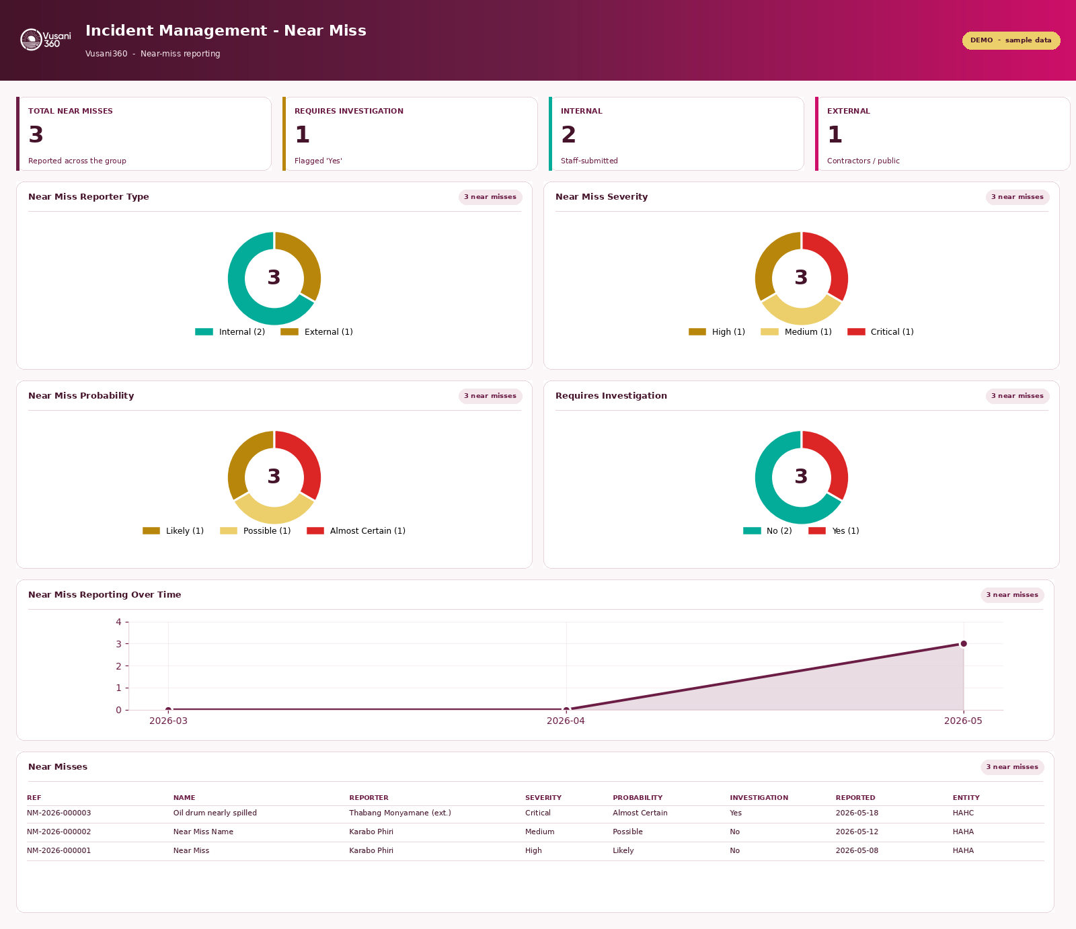Sort by the NAME column header
1076x929 pixels.
(184, 798)
